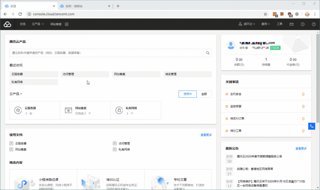Open recent item 私有网络
Screen dimensions: 320x190
[x=33, y=82]
